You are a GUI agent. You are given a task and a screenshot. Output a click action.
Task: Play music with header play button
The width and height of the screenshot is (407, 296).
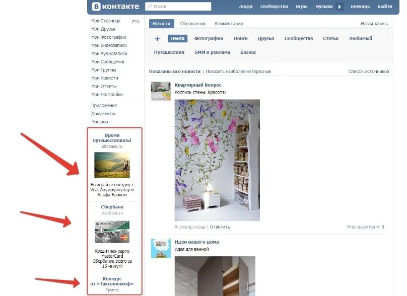[x=340, y=7]
